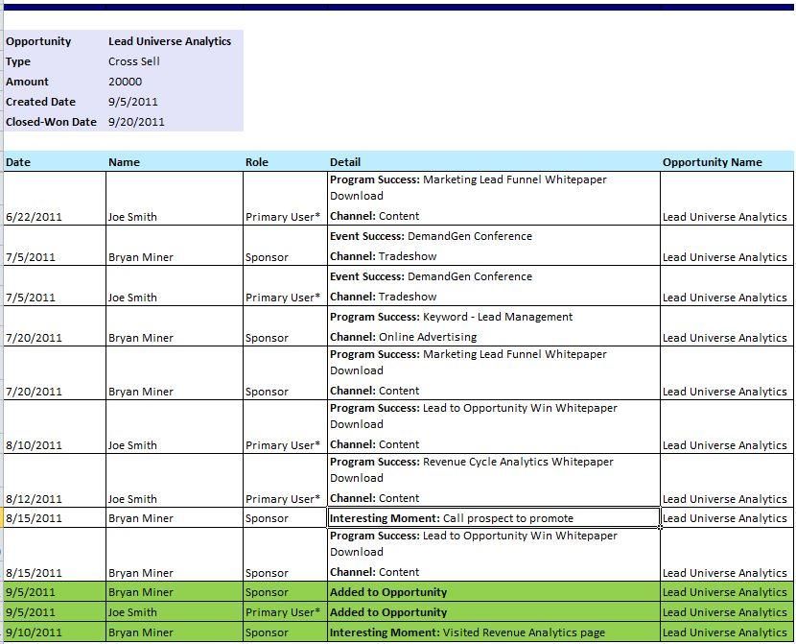Click the Date column header
Image resolution: width=796 pixels, height=644 pixels.
tap(19, 162)
